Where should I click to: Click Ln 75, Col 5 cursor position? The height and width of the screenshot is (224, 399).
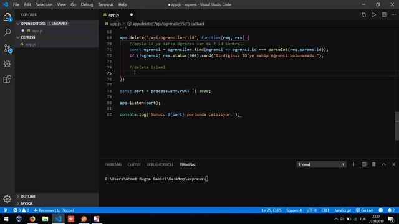(x=272, y=210)
